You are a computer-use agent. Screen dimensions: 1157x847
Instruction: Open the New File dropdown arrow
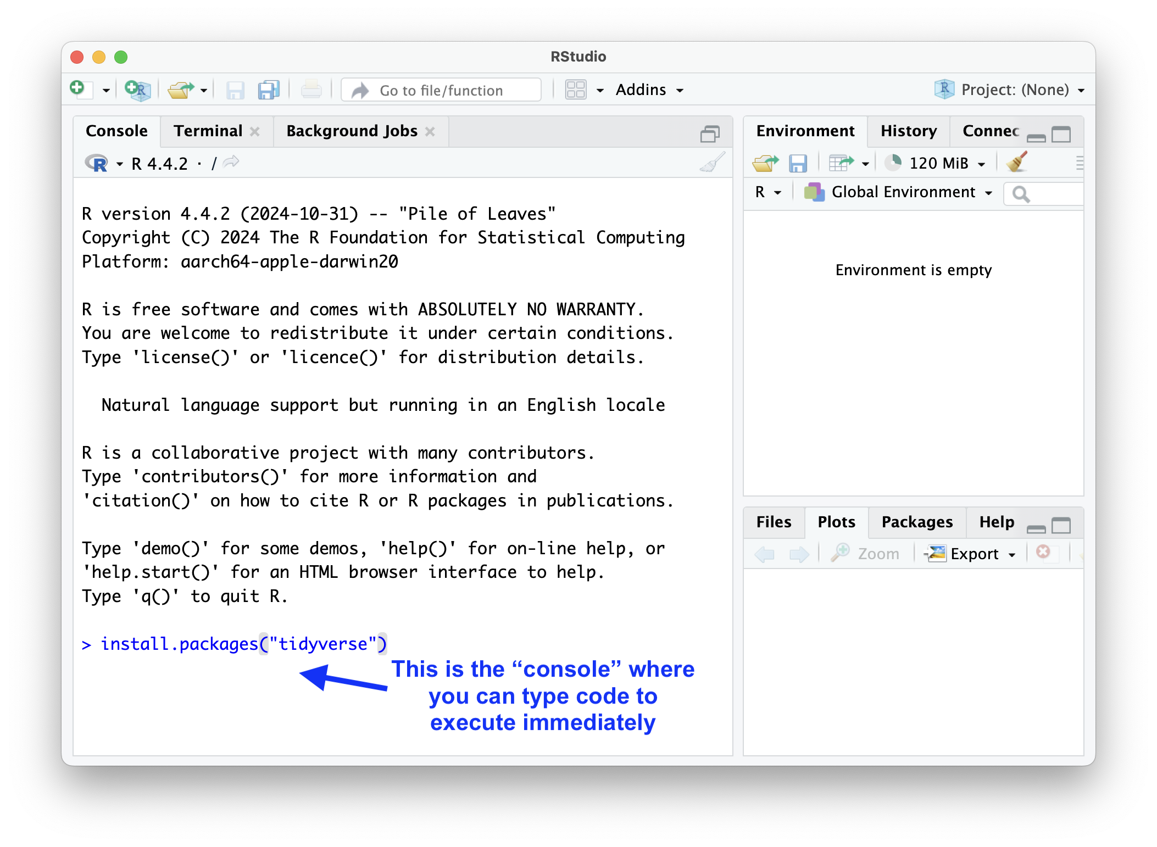106,91
